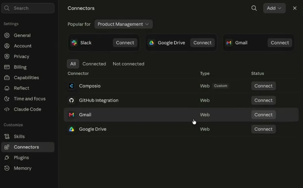The height and width of the screenshot is (188, 303).
Task: Click the Google Drive name in the connector list
Action: coord(93,129)
